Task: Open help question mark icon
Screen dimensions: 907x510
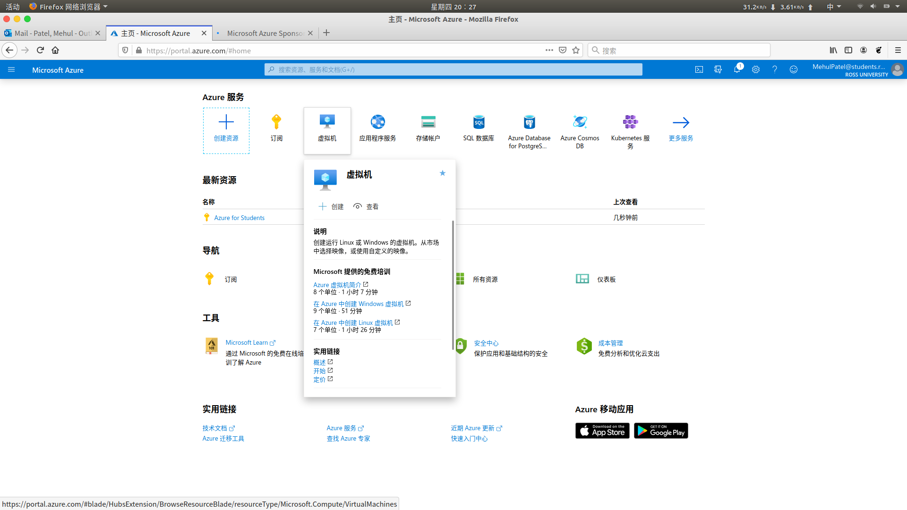Action: tap(775, 69)
